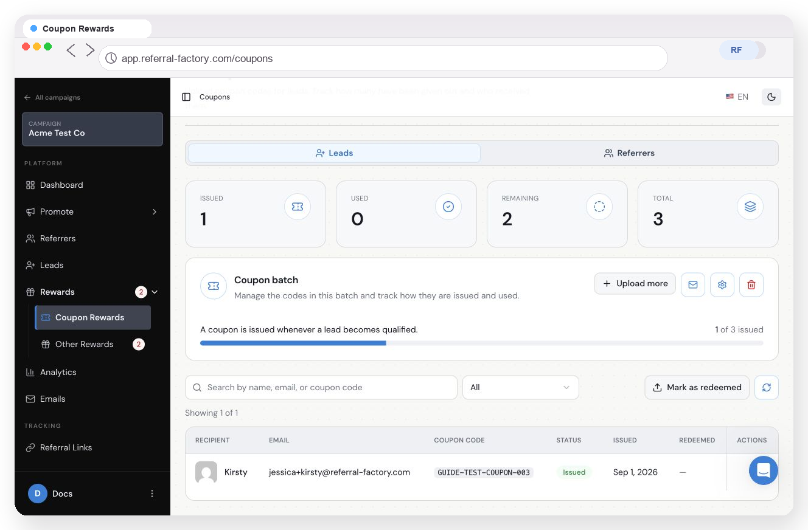Select the Coupon Rewards browser tab
Viewport: 808px width, 530px height.
pyautogui.click(x=88, y=29)
